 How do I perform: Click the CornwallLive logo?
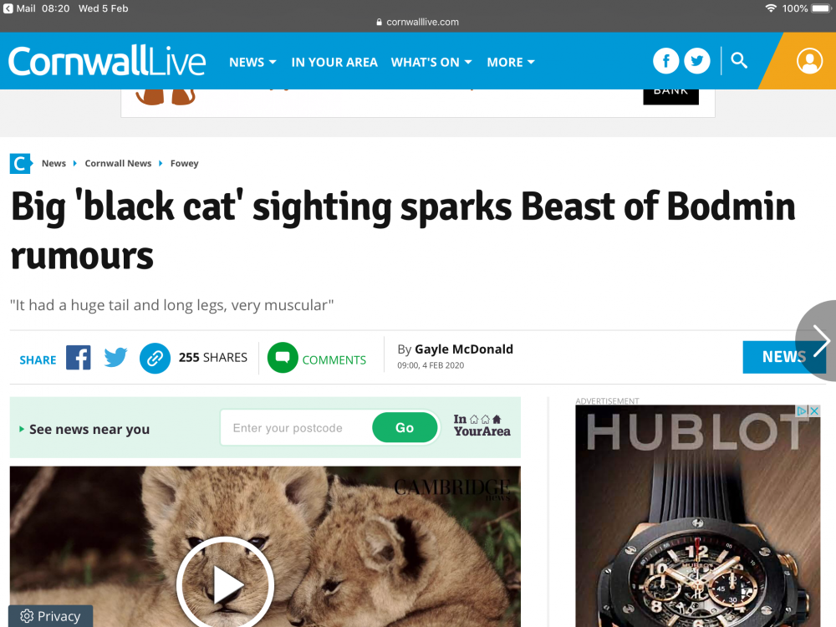[x=107, y=61]
